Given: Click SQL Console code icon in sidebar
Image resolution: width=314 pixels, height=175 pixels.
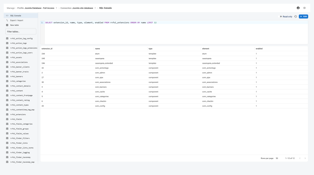Looking at the screenshot, I should [x=7, y=16].
